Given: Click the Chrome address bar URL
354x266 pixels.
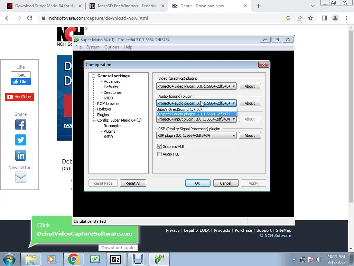Looking at the screenshot, I should (99, 18).
